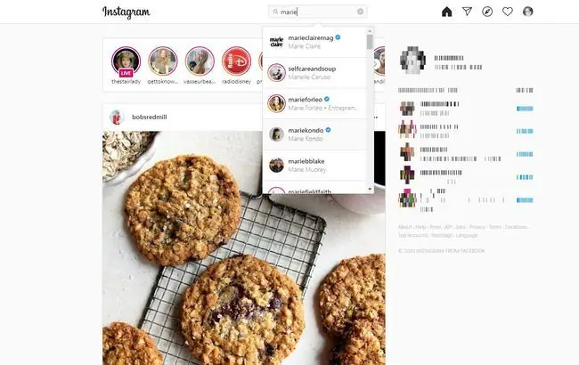Screen dimensions: 579x365
Task: Select mariekondo search result
Action: [314, 134]
